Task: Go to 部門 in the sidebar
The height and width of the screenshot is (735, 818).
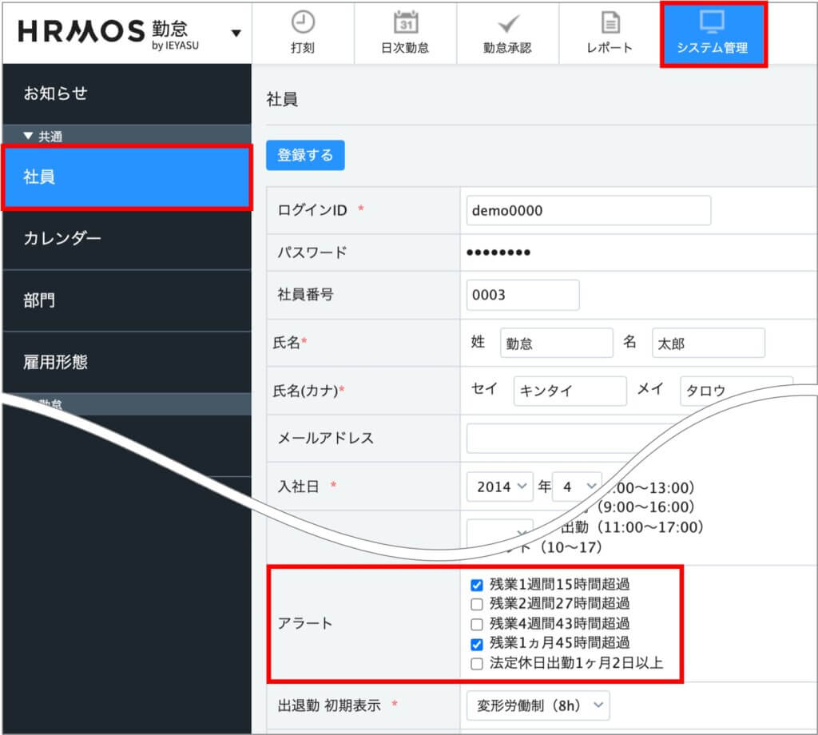Action: click(x=126, y=300)
